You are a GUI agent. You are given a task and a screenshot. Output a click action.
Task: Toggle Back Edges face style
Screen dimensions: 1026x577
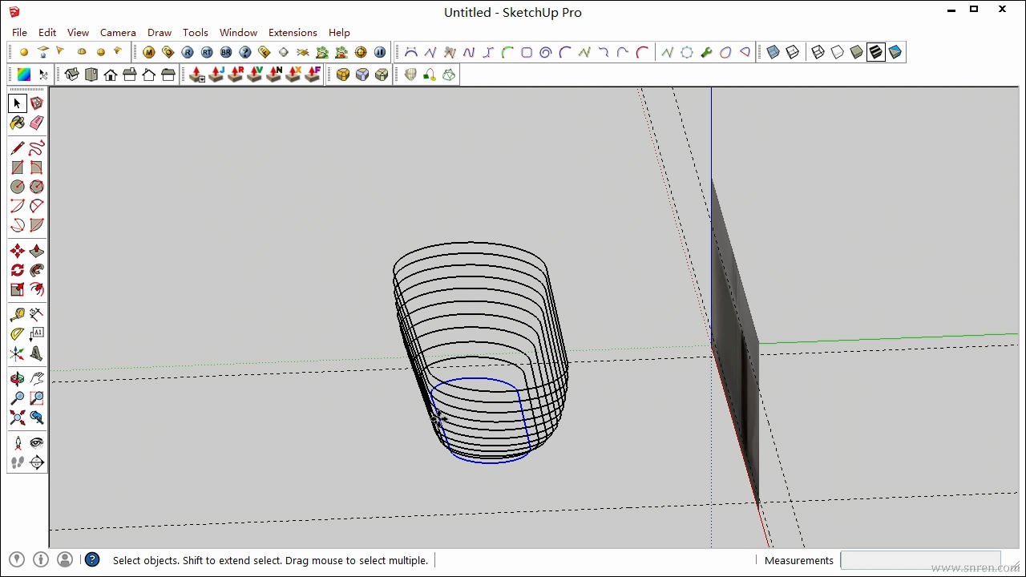[x=793, y=52]
